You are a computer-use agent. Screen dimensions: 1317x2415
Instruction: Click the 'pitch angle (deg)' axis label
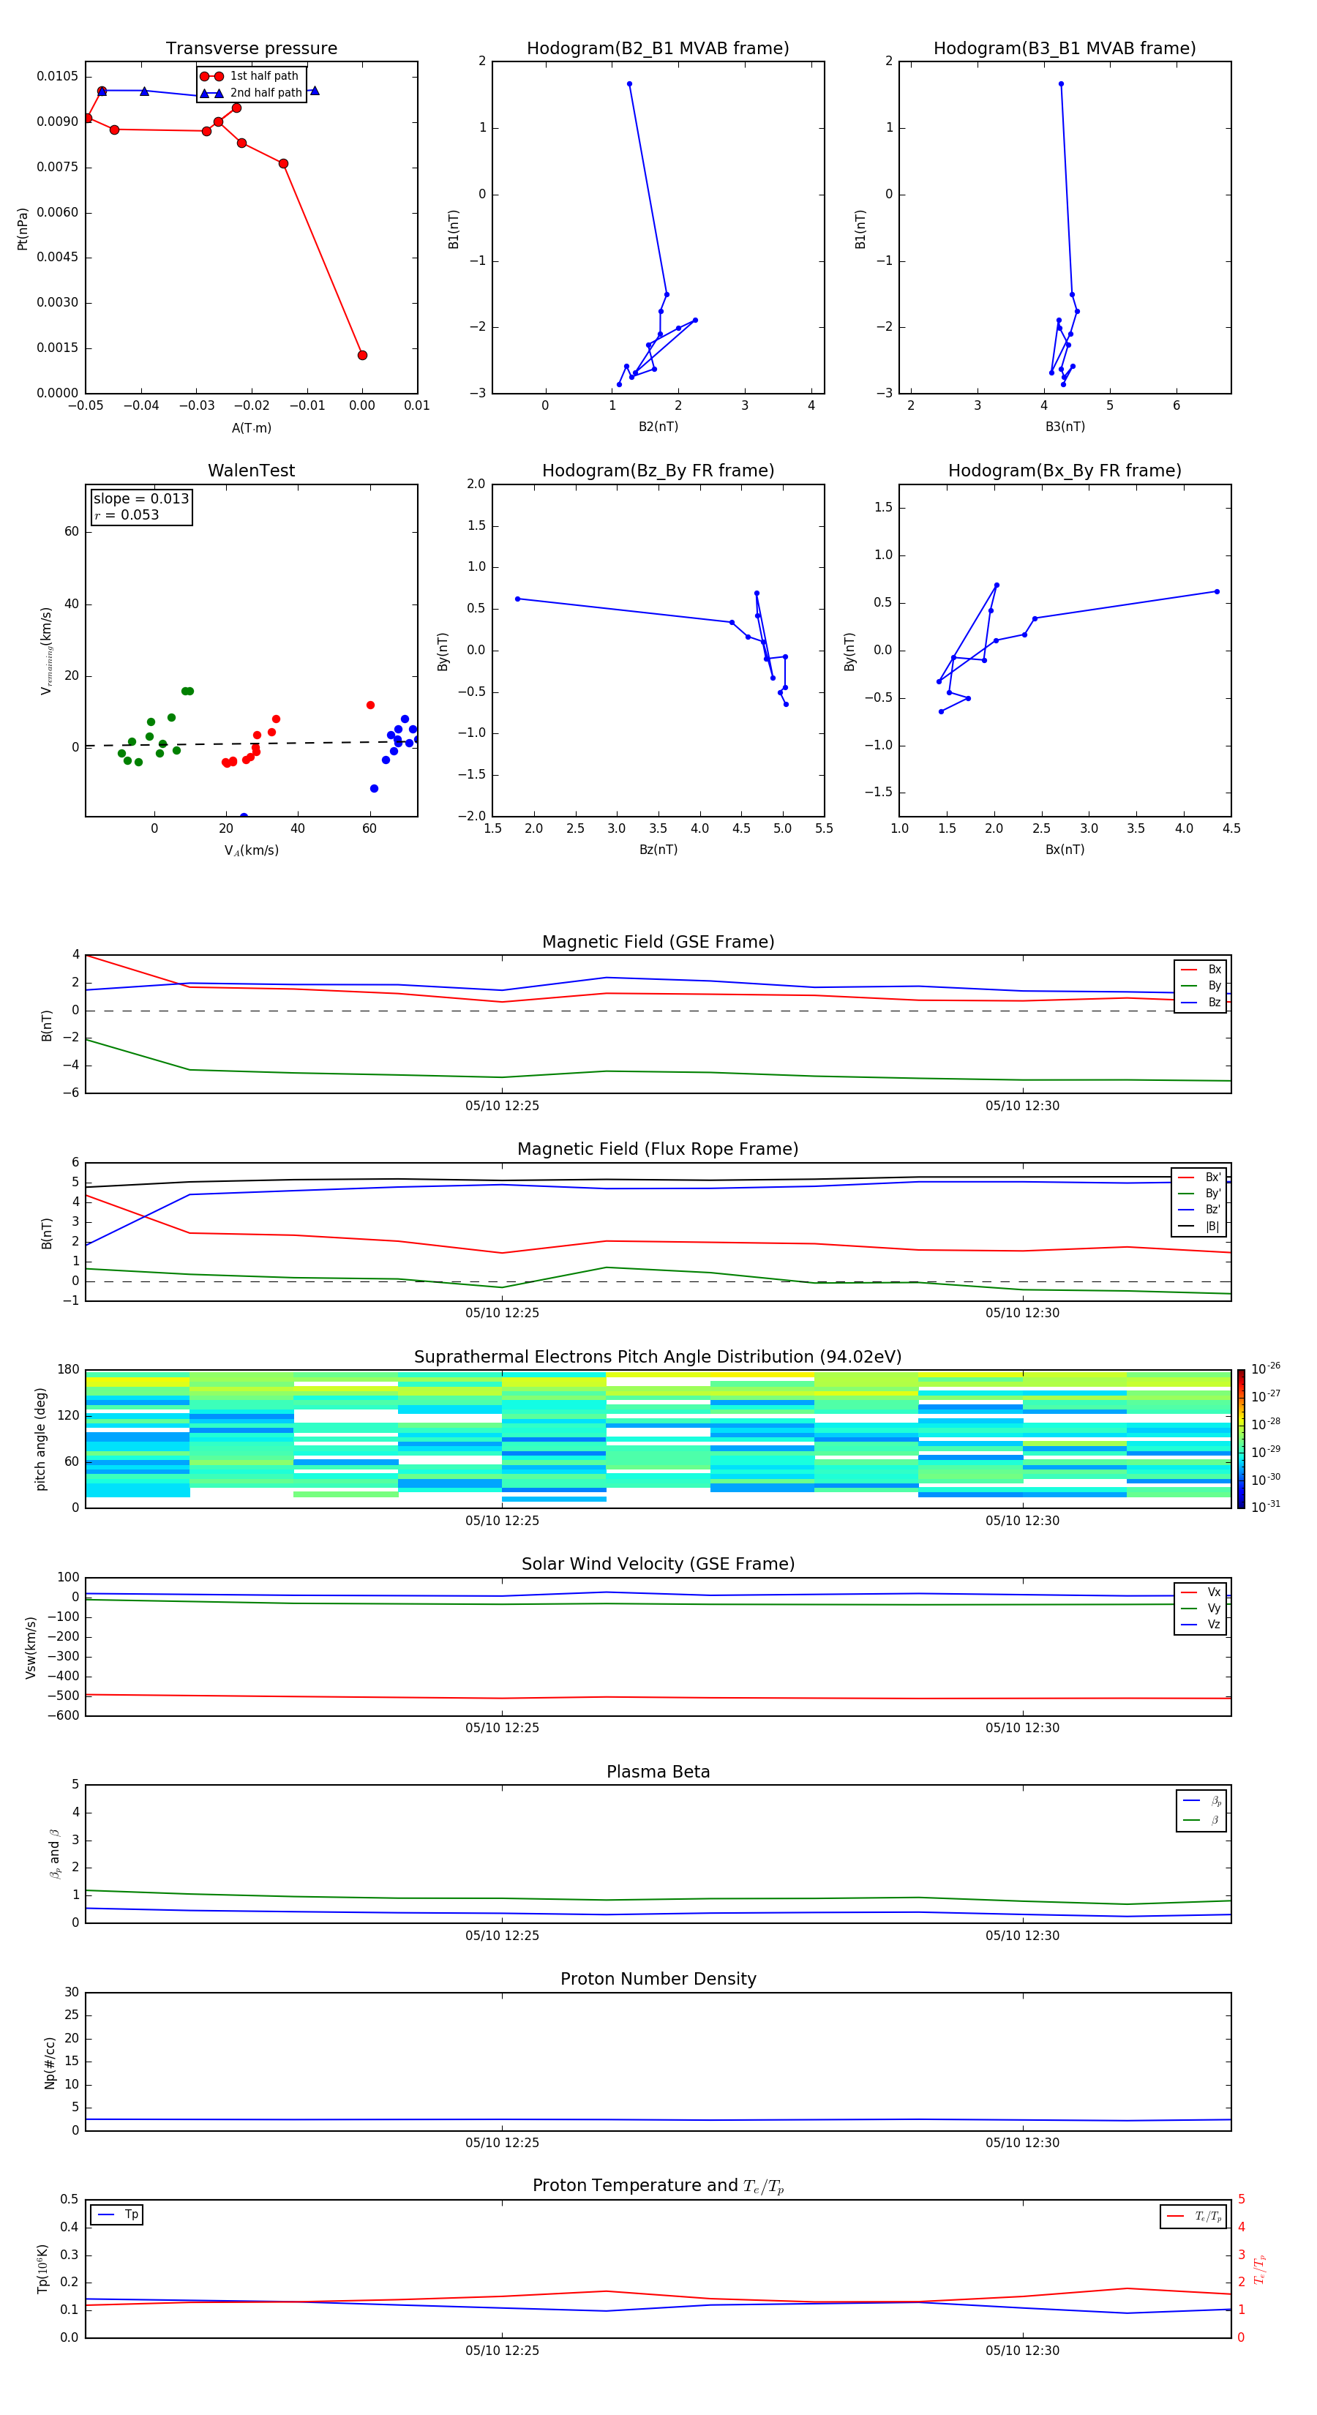[40, 1439]
